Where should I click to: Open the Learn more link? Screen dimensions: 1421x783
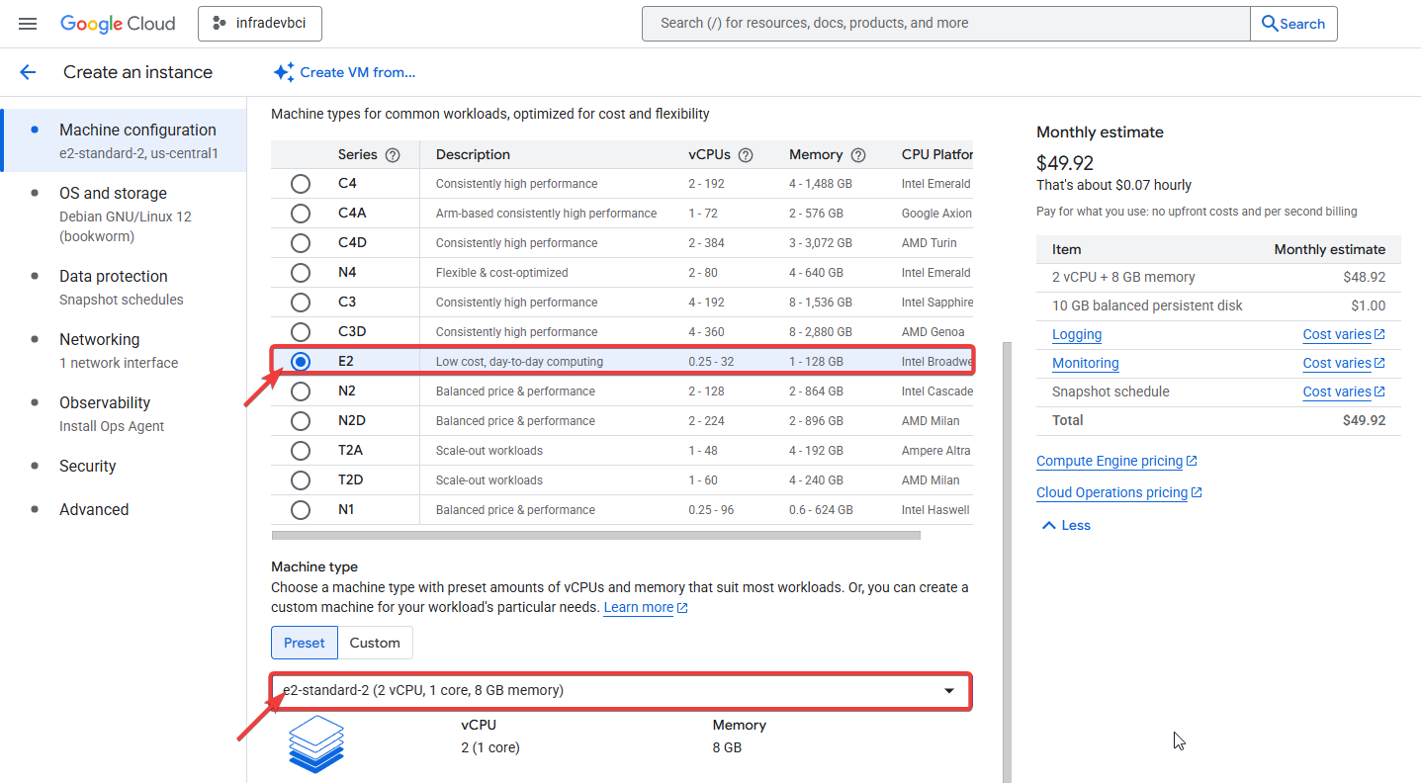(639, 608)
